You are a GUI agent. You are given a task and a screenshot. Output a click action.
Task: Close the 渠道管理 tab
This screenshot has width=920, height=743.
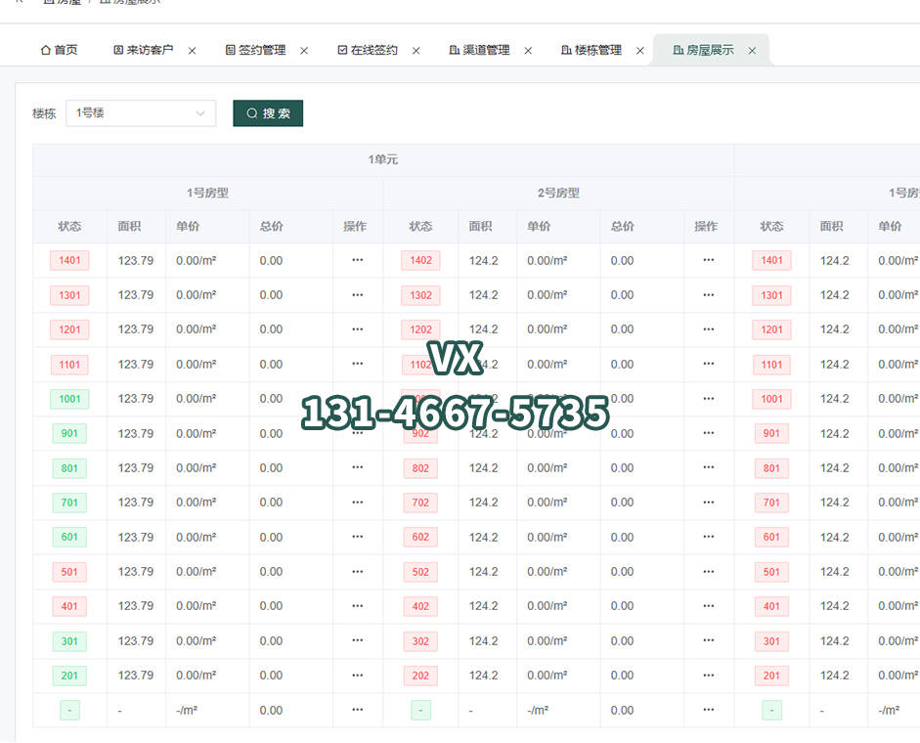click(x=528, y=51)
